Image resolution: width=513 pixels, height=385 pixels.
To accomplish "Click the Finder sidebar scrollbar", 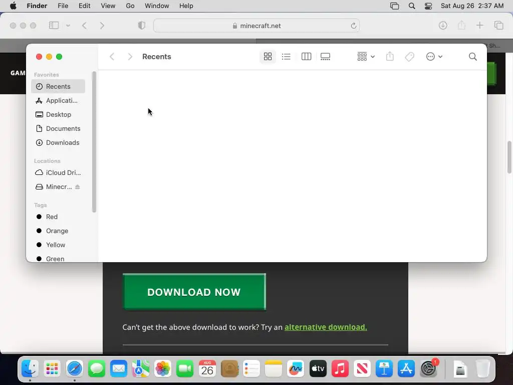I will (x=94, y=142).
